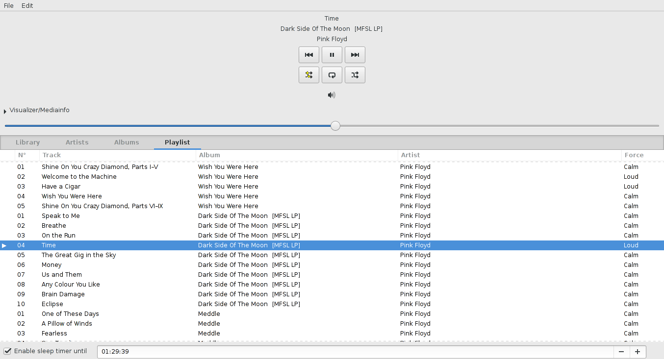
Task: Click Meddle album cell of One of These Days
Action: coord(209,314)
